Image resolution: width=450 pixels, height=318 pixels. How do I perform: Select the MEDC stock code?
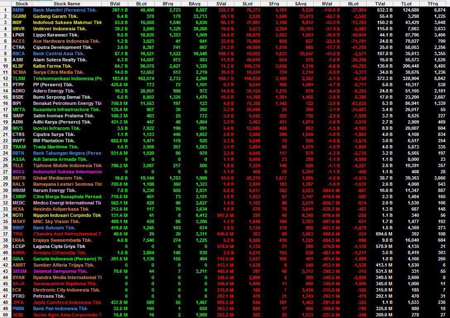click(19, 203)
